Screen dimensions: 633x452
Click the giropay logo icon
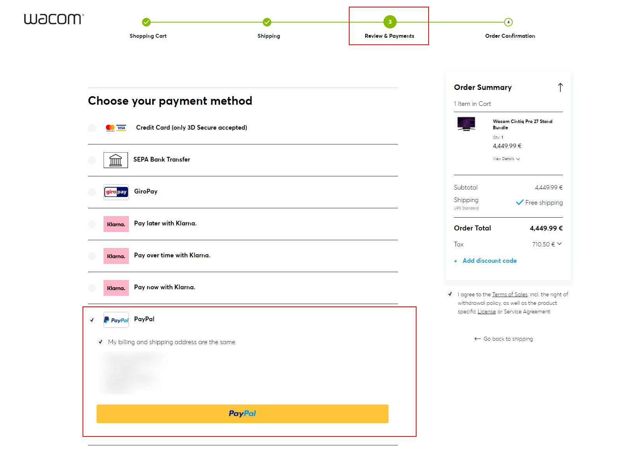116,192
